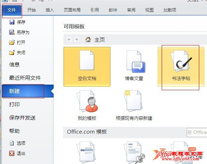Click the Close document folder icon

point(12,52)
